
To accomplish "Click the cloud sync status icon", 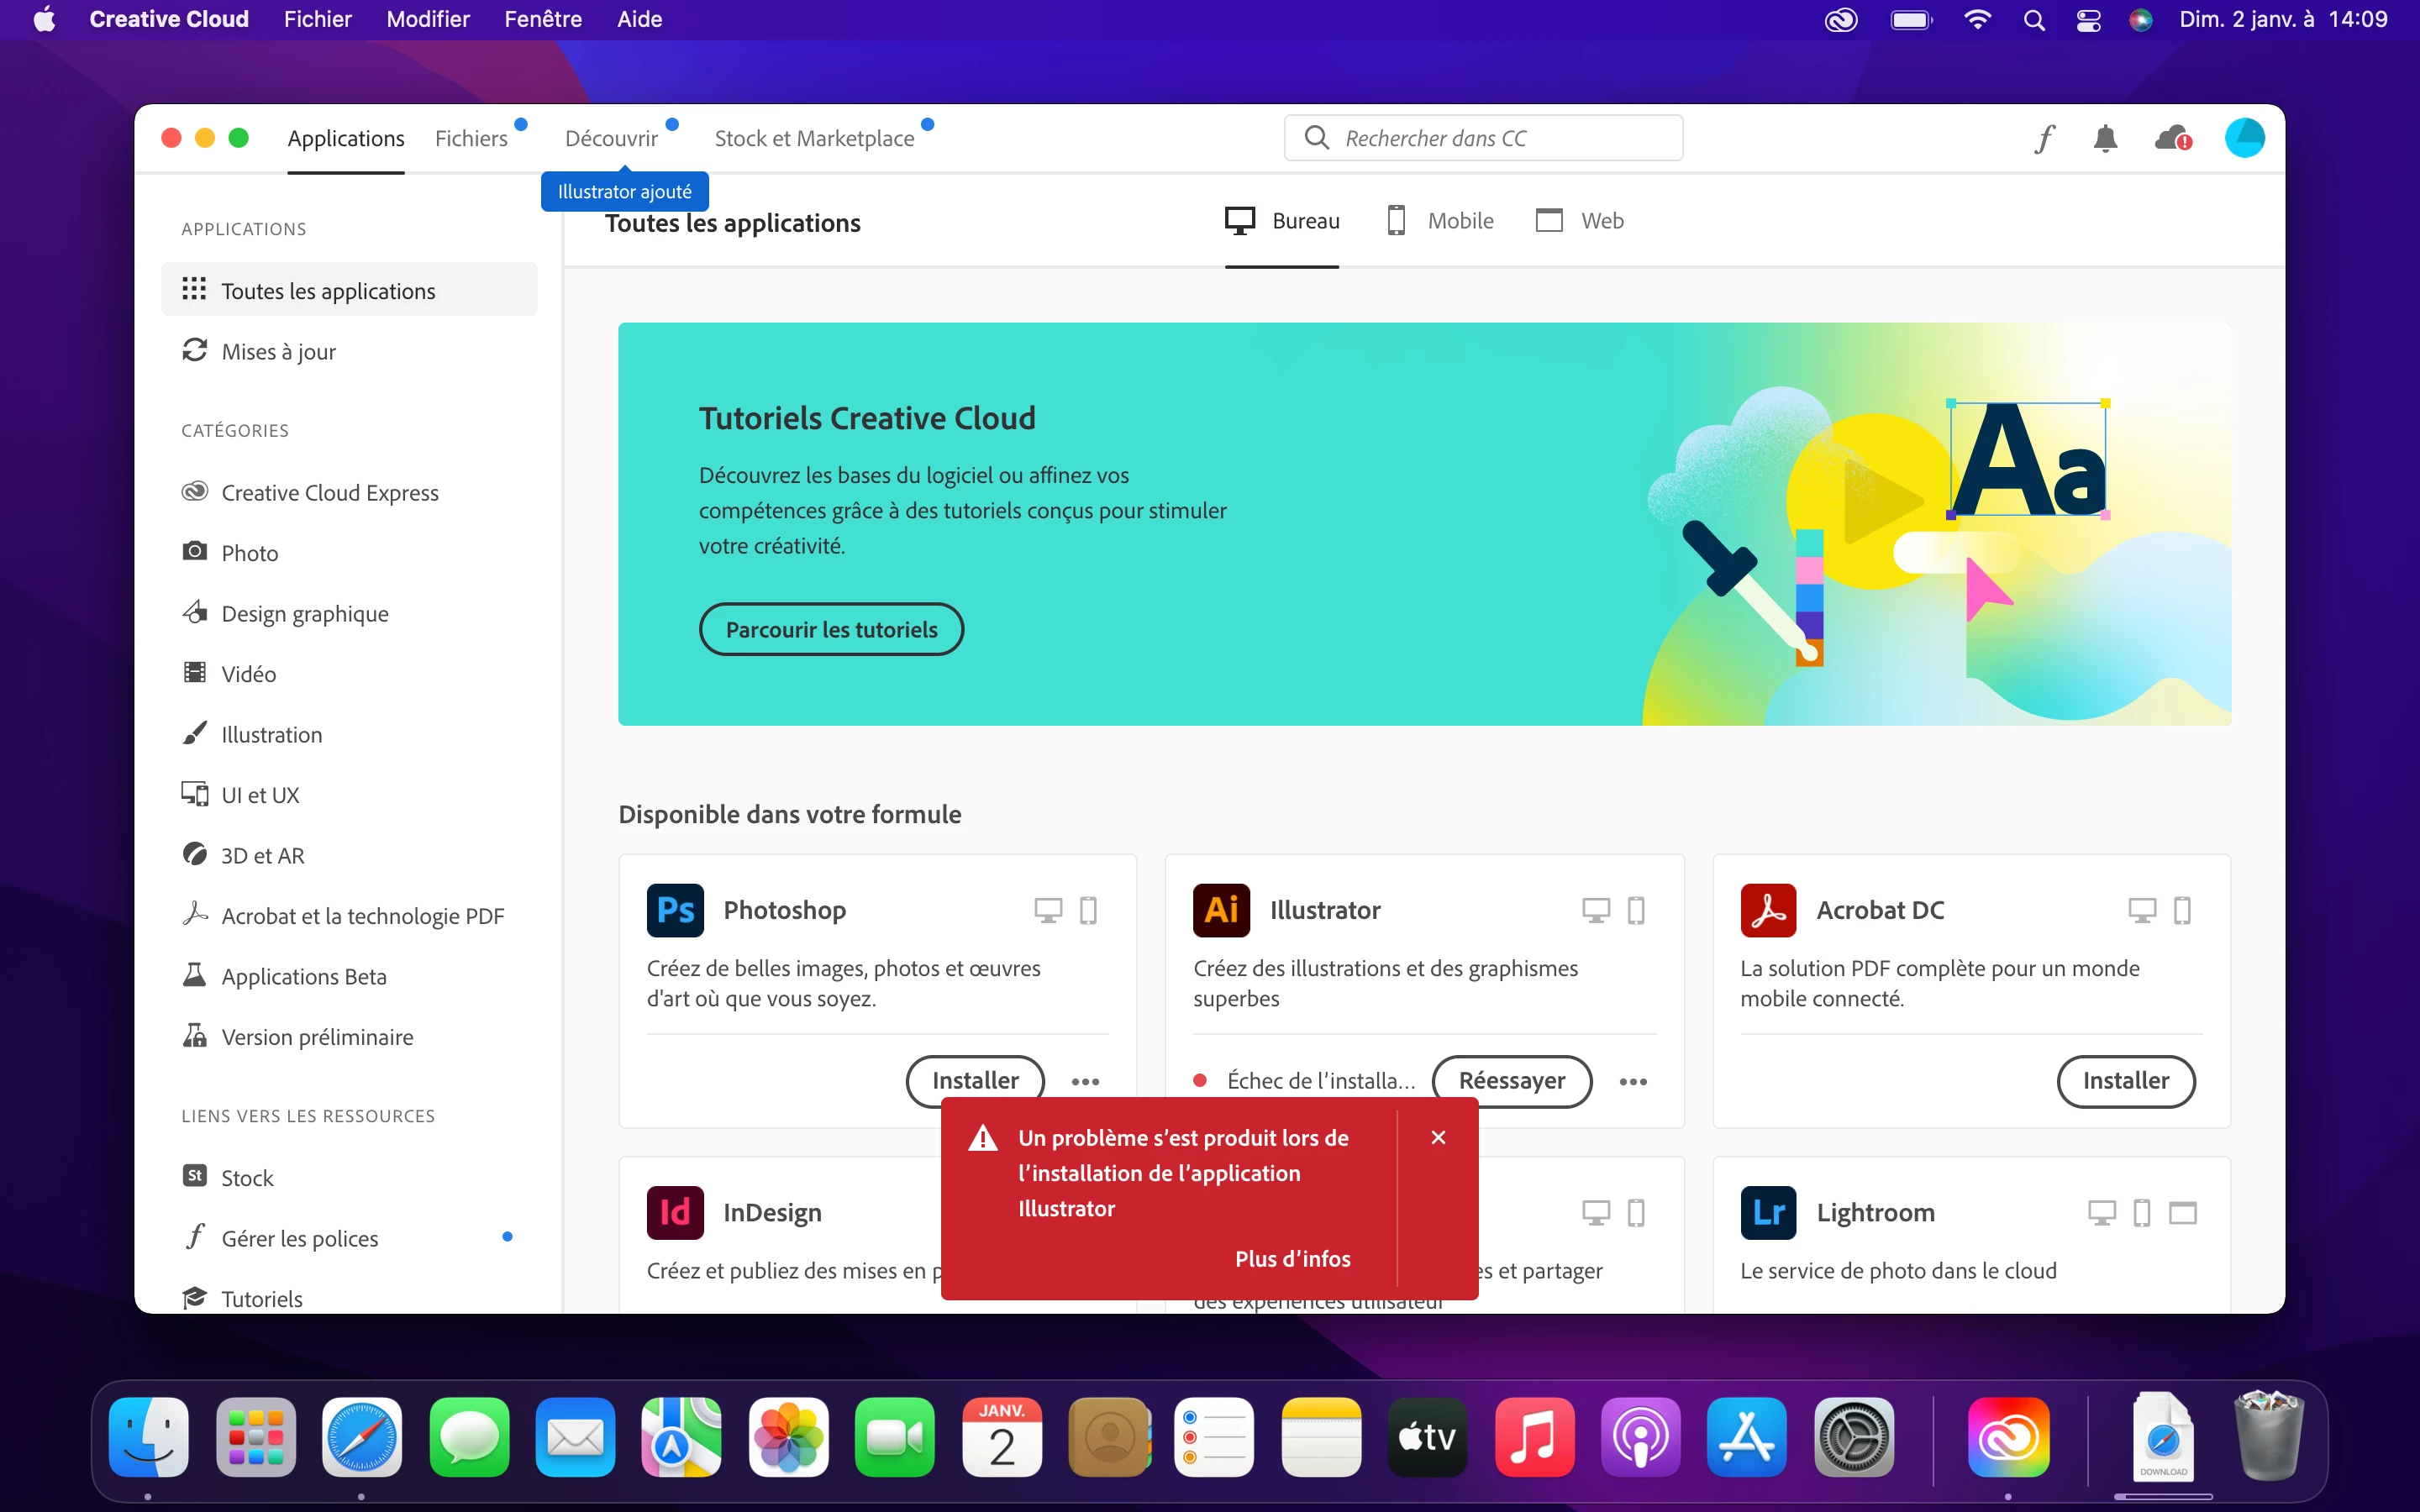I will pyautogui.click(x=2173, y=138).
